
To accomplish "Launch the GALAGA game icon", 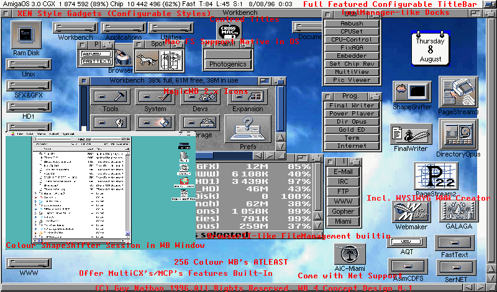I will pyautogui.click(x=458, y=212).
